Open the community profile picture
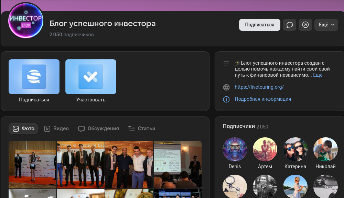Image resolution: width=344 pixels, height=198 pixels. click(x=26, y=21)
